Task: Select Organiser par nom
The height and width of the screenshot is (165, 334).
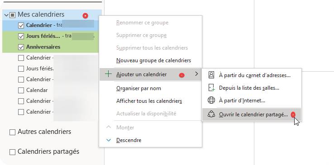Action: tap(138, 88)
